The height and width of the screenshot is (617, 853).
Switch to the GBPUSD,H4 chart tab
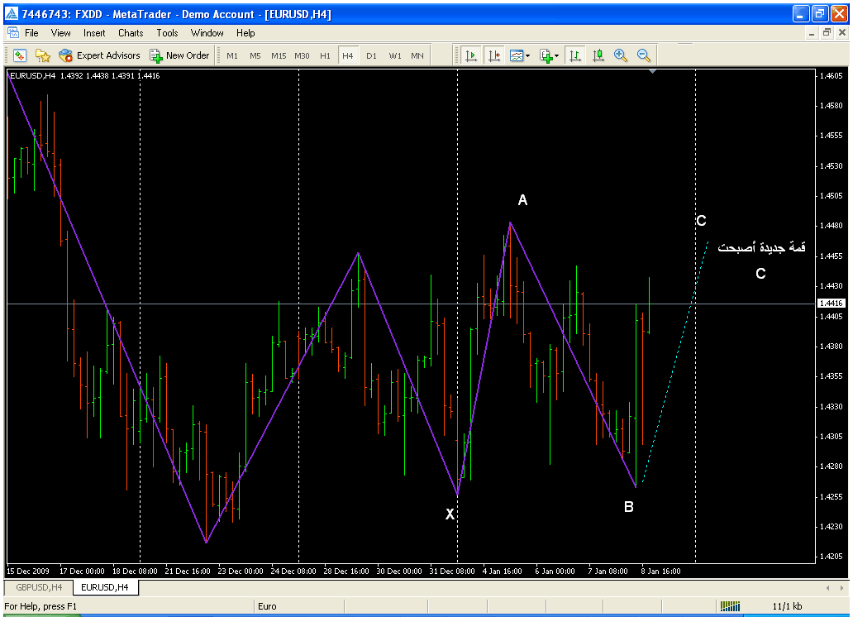38,587
